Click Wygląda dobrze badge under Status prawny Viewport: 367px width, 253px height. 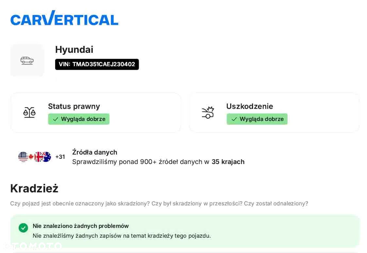pos(79,119)
